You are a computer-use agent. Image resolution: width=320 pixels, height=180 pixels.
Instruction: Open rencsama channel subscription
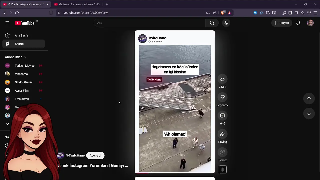click(24, 74)
